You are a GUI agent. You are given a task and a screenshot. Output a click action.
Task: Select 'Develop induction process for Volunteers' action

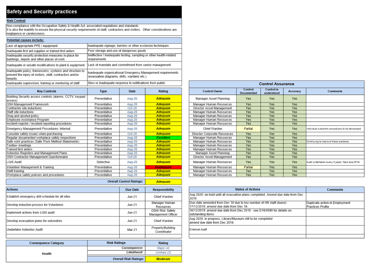tap(62, 205)
